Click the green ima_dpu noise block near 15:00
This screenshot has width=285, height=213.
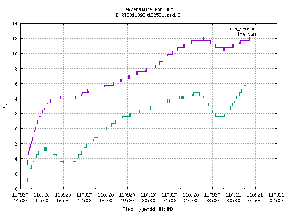[45, 149]
